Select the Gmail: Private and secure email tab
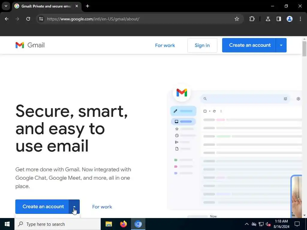The height and width of the screenshot is (230, 307). 46,6
